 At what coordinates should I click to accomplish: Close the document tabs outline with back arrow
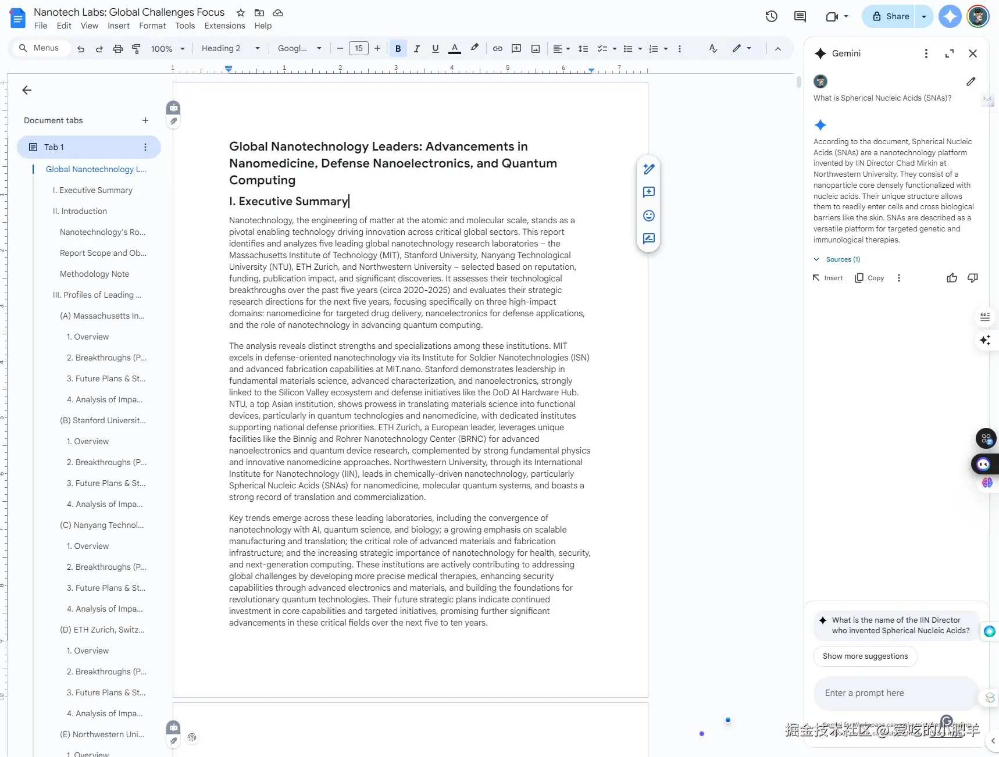click(27, 90)
